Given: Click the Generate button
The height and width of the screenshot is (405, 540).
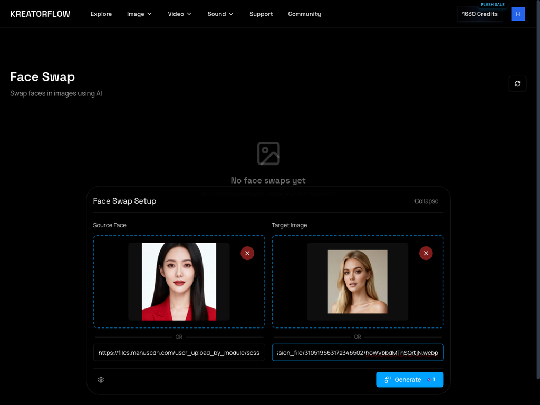Looking at the screenshot, I should tap(410, 379).
